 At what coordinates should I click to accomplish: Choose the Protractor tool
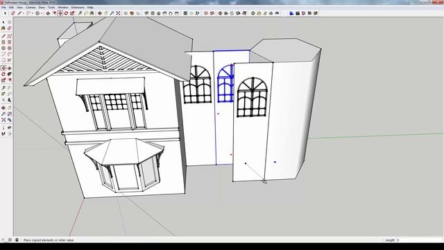[x=3, y=94]
